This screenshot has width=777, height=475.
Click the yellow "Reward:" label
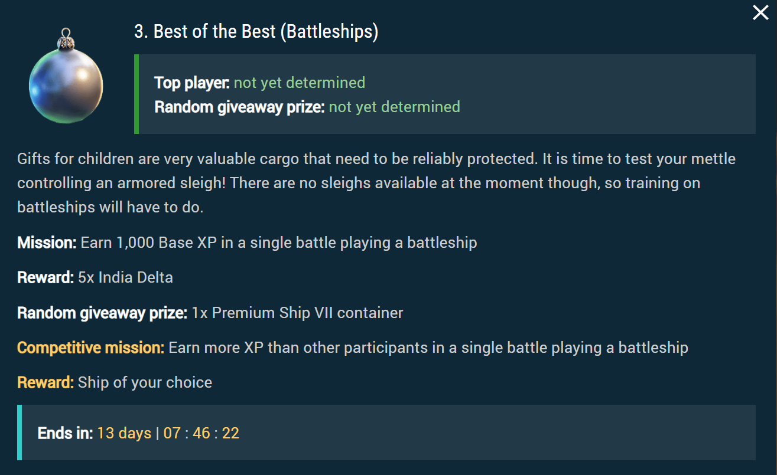pyautogui.click(x=45, y=382)
